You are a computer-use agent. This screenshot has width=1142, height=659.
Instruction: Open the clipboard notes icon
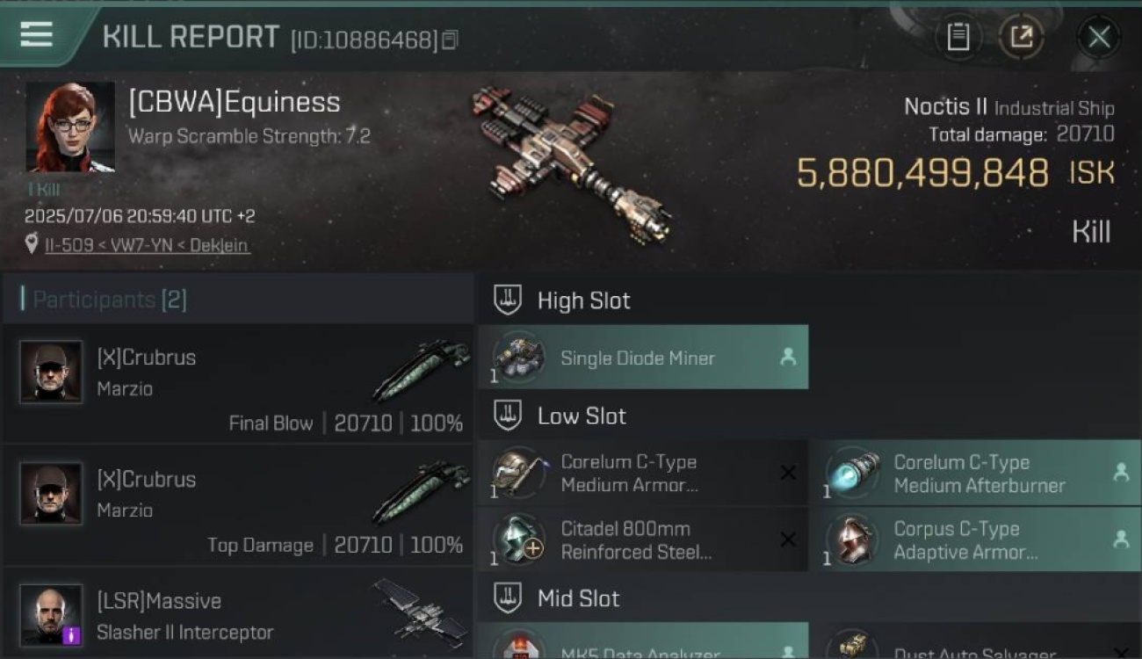coord(958,36)
